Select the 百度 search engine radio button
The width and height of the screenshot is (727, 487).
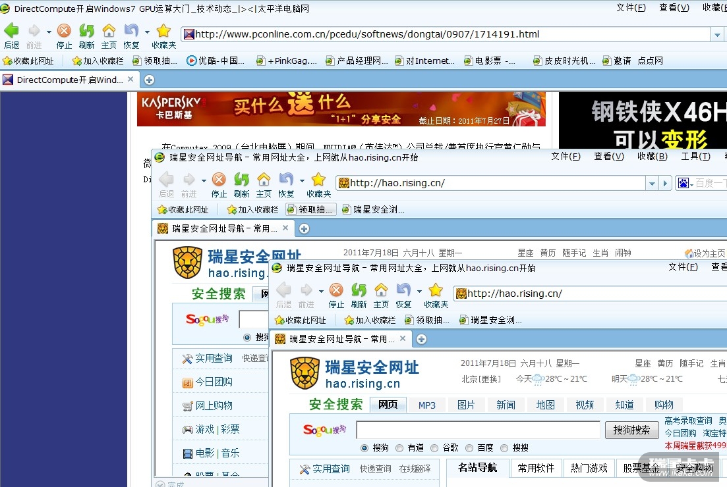(x=469, y=448)
